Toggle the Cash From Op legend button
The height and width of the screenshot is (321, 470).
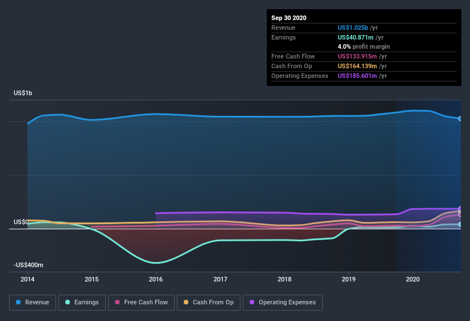click(x=208, y=303)
